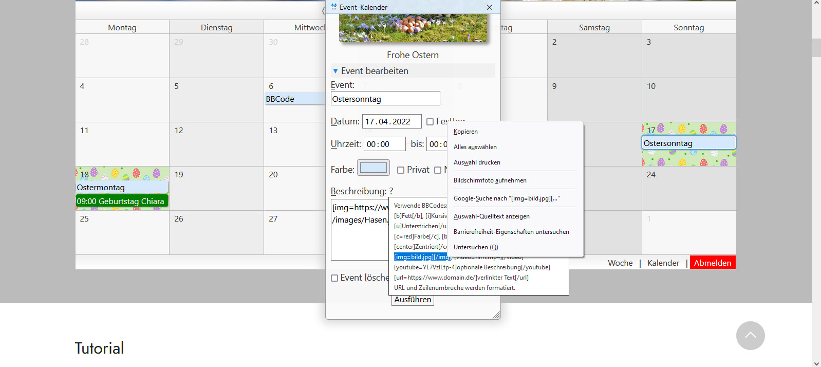Select Bildschirmfoto aufnehmen in context menu
Image resolution: width=821 pixels, height=367 pixels.
(x=490, y=180)
